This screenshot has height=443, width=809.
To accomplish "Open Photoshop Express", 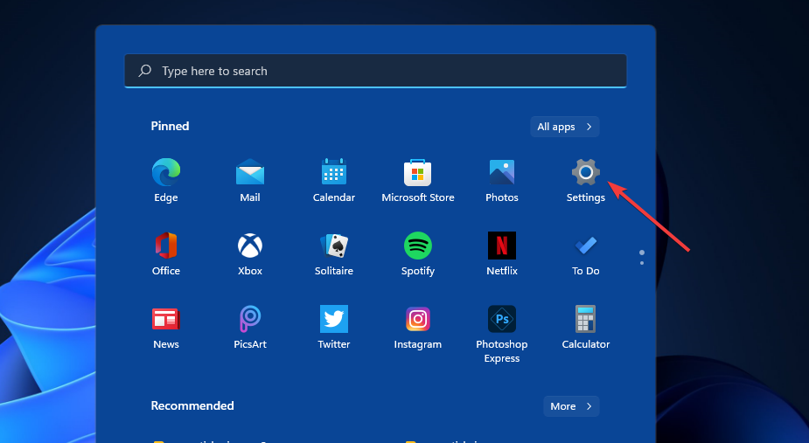I will [501, 319].
